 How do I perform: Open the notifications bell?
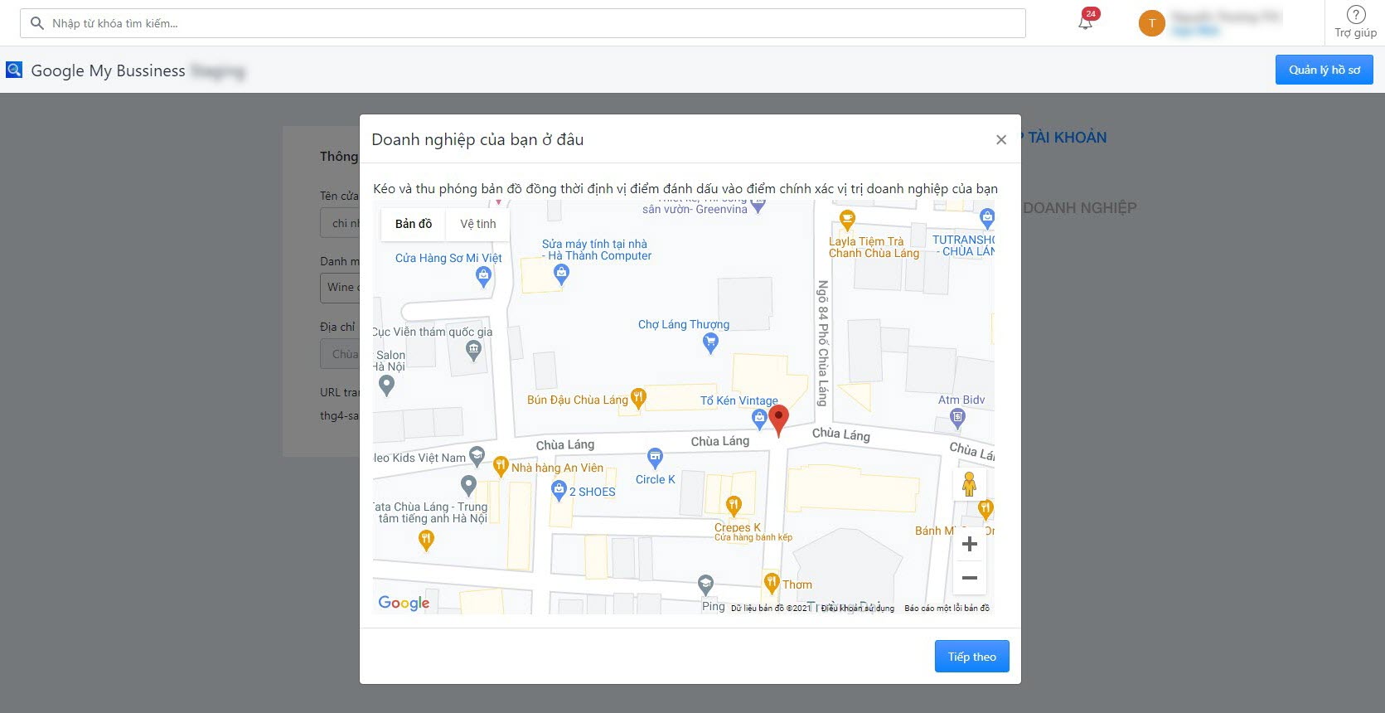(x=1085, y=22)
